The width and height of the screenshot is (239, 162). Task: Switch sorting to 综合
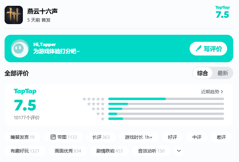202,73
